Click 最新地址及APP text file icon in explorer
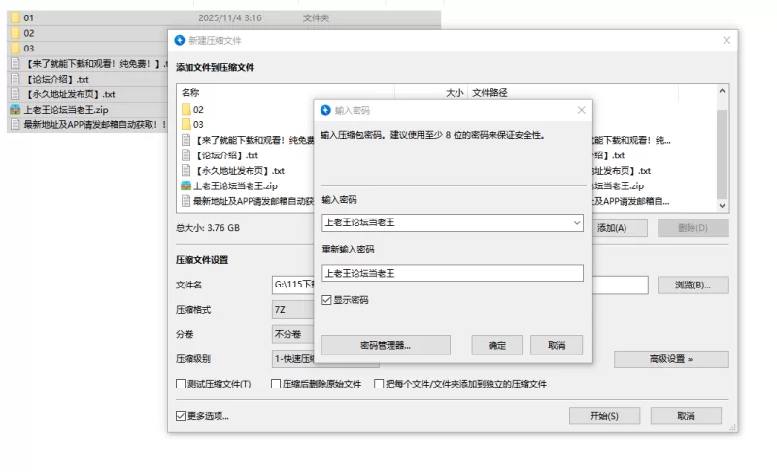Screen dimensions: 777x472 click(x=16, y=125)
